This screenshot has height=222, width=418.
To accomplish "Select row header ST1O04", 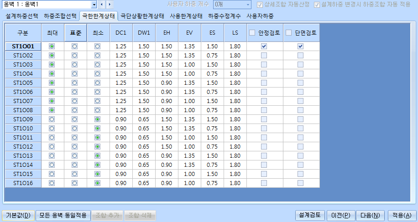I will (23, 74).
